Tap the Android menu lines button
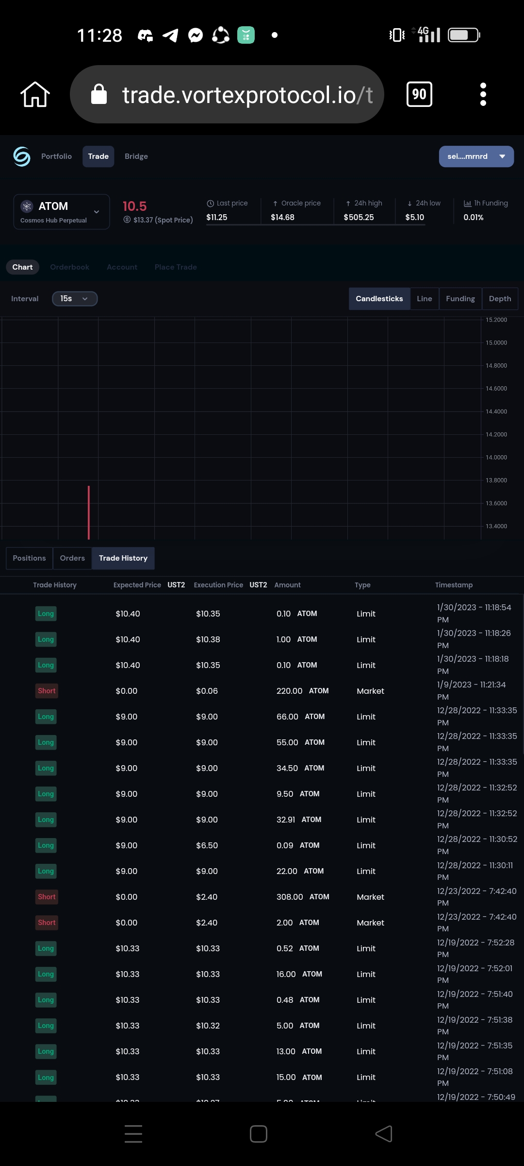The width and height of the screenshot is (524, 1166). [133, 1134]
